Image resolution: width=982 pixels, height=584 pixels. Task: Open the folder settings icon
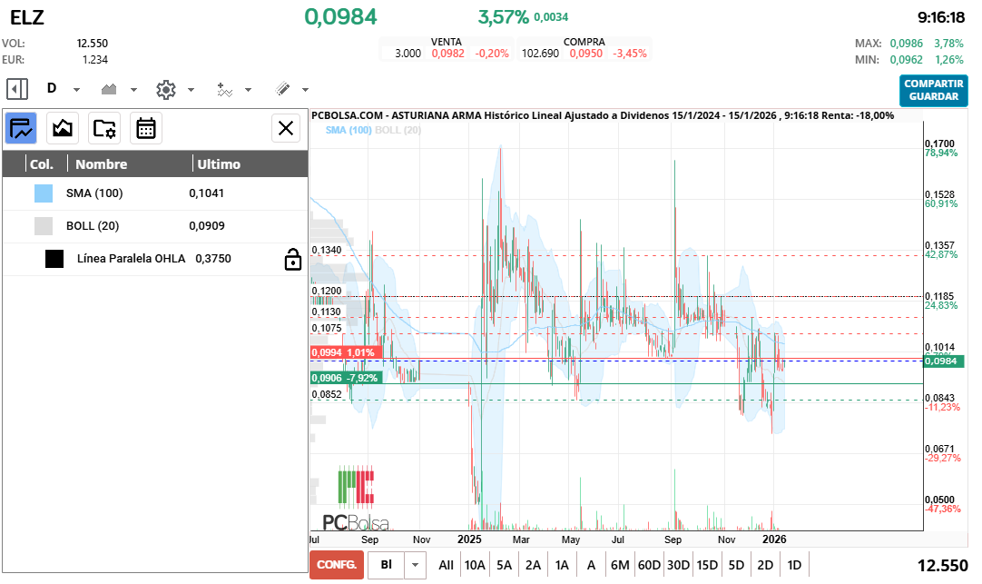[x=104, y=128]
